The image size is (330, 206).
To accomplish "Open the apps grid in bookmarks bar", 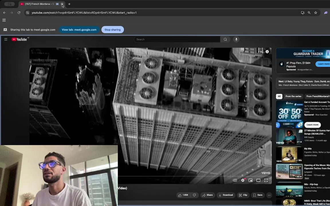I will point(4,20).
